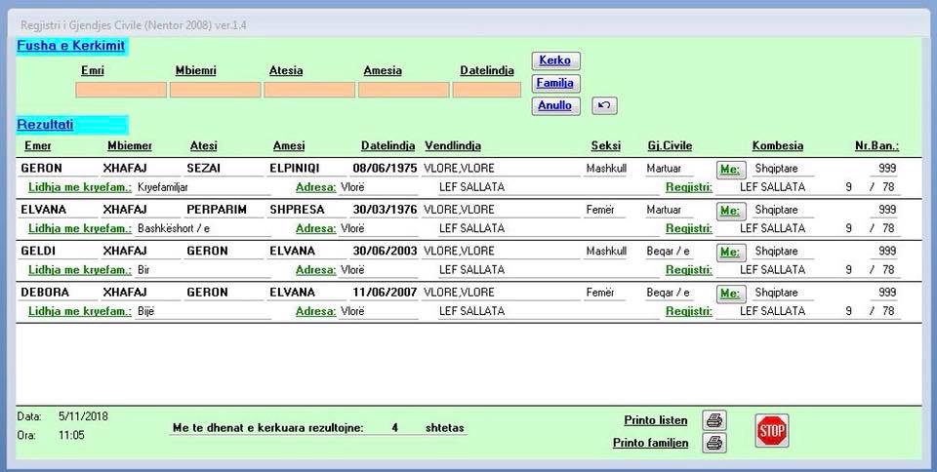
Task: Click into the Mbiemri search field
Action: (215, 90)
